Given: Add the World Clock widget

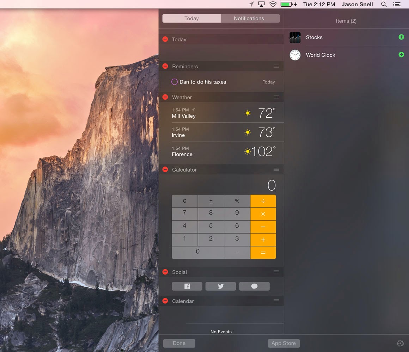Looking at the screenshot, I should pos(401,55).
